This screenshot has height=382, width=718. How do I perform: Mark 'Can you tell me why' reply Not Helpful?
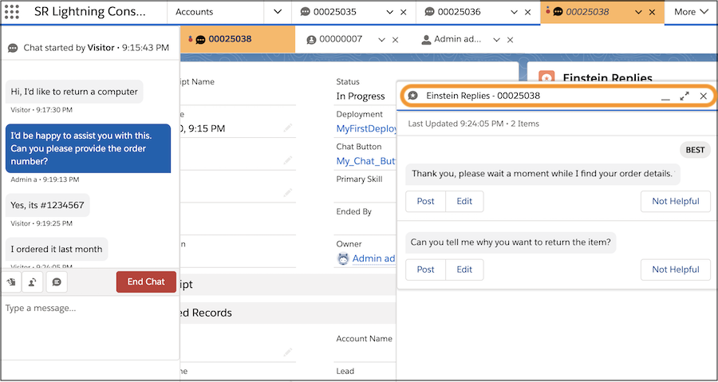tap(676, 270)
